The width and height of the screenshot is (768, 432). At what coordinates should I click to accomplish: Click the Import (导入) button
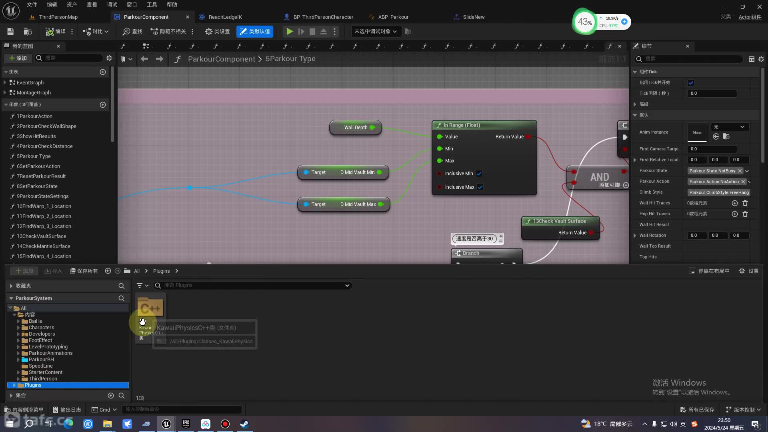pyautogui.click(x=53, y=271)
